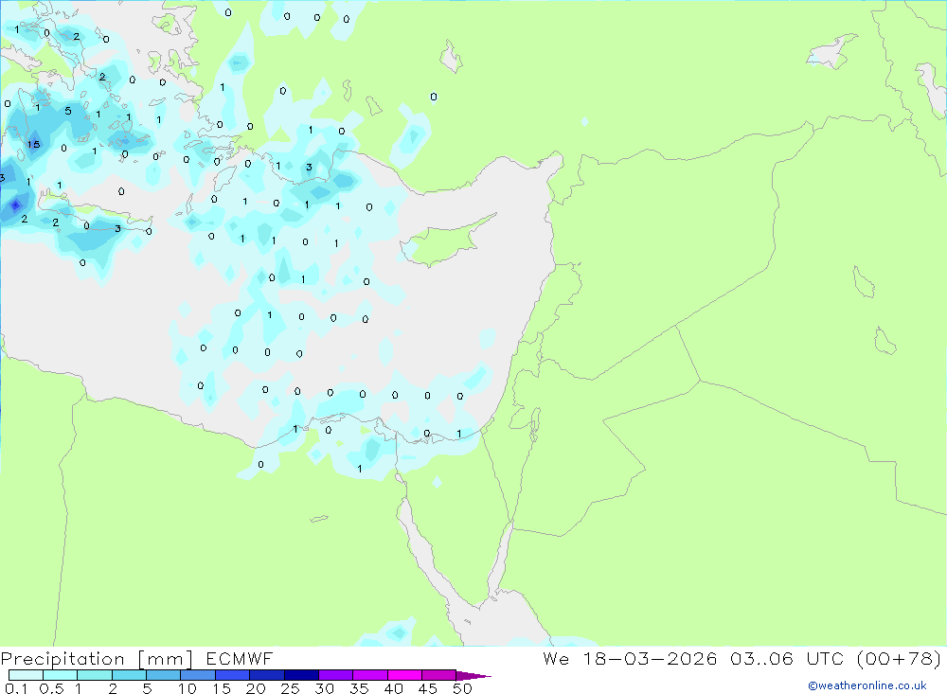Screen dimensions: 947x694
Task: Click the "40" legend scale label
Action: pos(393,688)
